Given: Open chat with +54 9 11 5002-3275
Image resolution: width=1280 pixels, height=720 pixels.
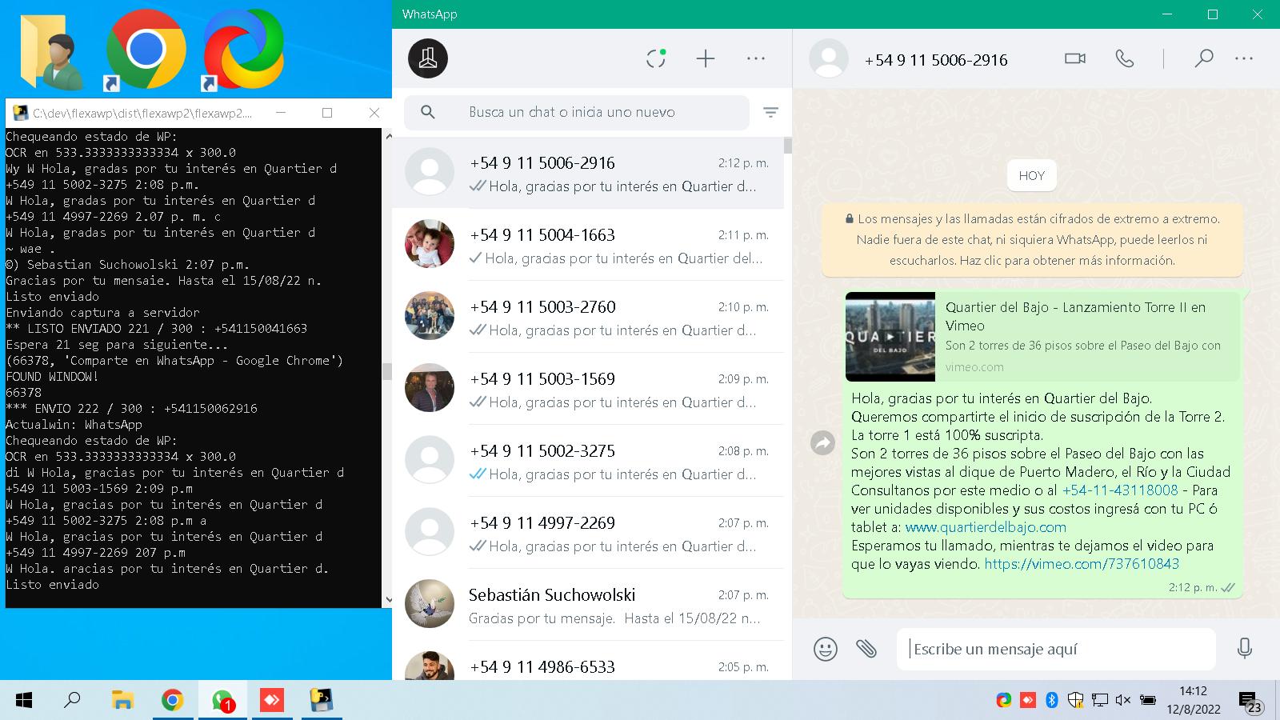Looking at the screenshot, I should tap(588, 461).
